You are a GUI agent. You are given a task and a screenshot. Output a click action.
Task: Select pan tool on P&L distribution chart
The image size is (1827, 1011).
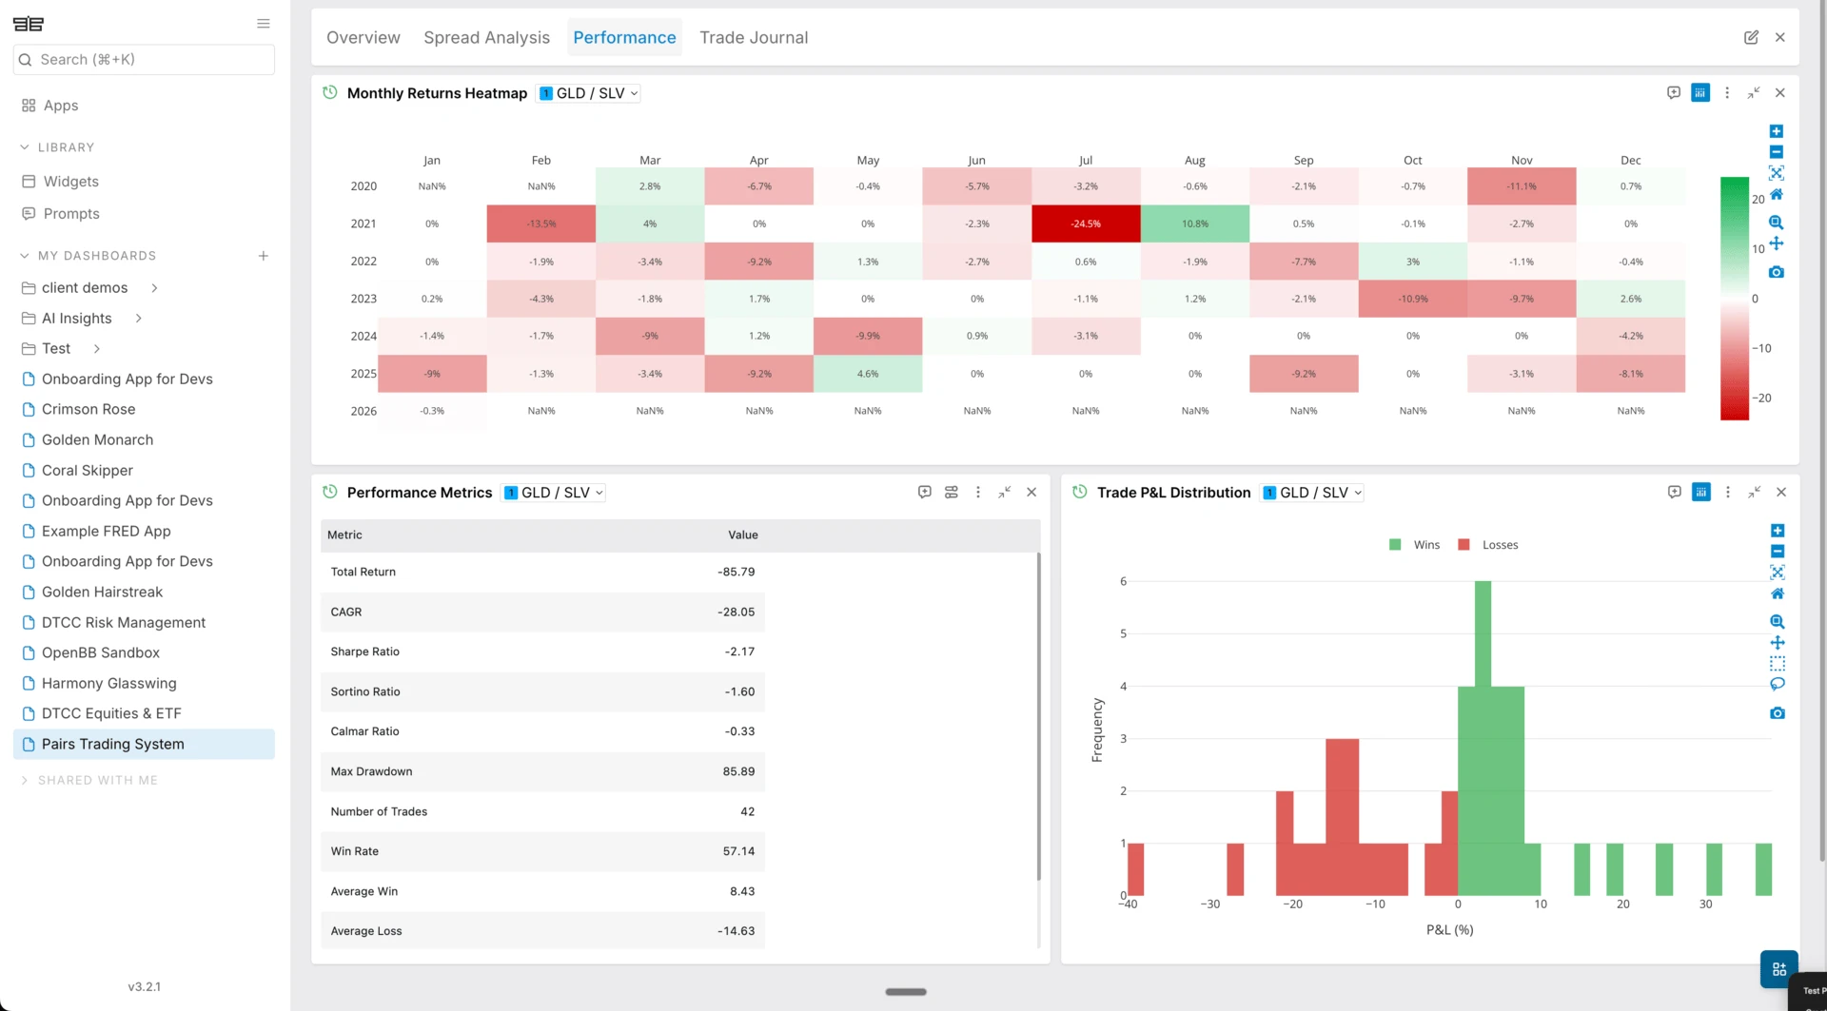click(1777, 642)
